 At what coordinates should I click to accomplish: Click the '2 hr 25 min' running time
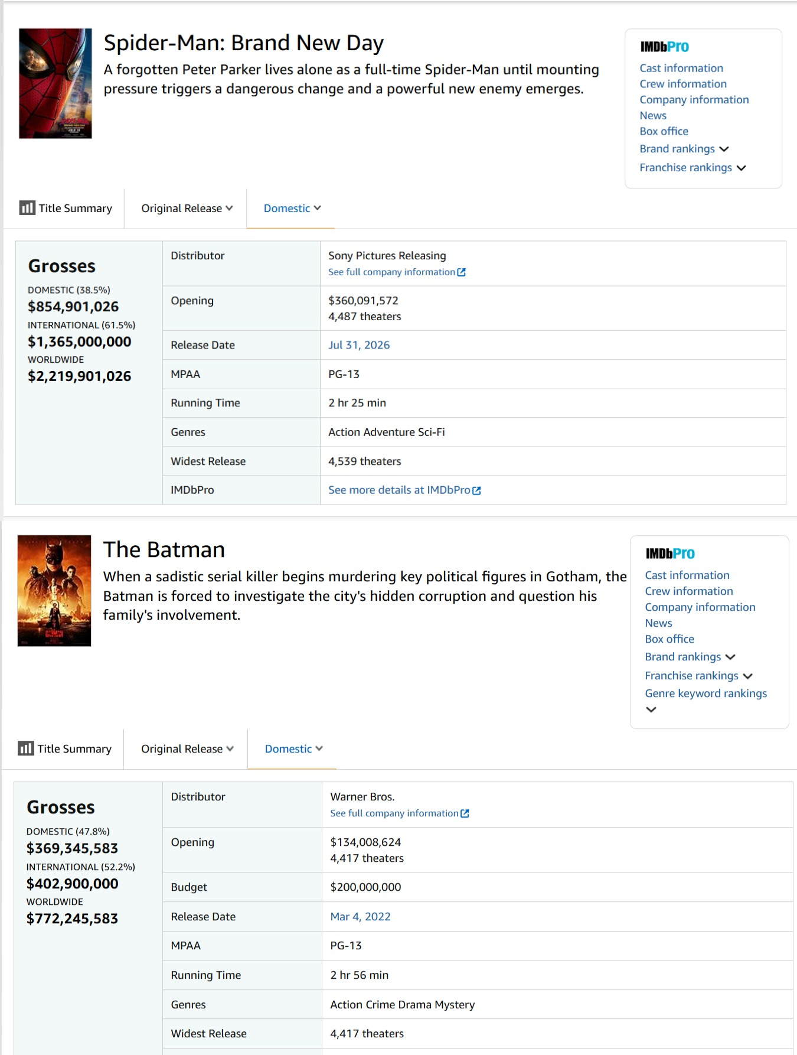pos(357,403)
